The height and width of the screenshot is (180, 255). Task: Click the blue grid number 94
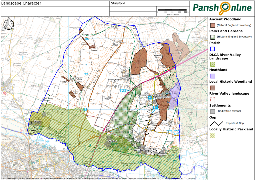pos(87,39)
